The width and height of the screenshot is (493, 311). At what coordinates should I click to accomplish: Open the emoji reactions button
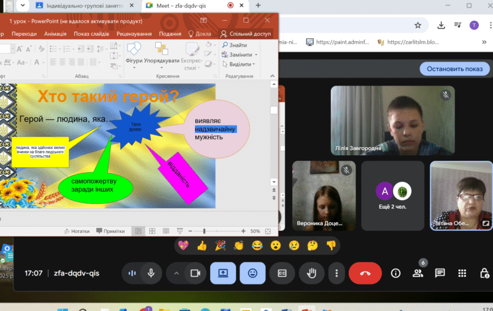[x=253, y=273]
